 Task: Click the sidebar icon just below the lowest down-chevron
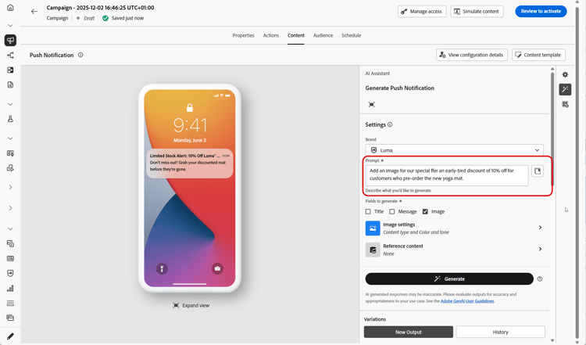(10, 243)
